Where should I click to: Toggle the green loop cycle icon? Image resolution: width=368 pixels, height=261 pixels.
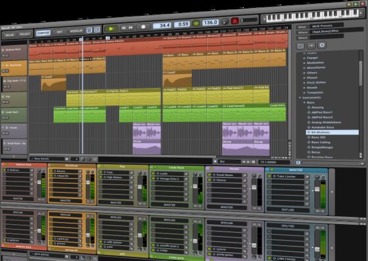click(x=196, y=24)
